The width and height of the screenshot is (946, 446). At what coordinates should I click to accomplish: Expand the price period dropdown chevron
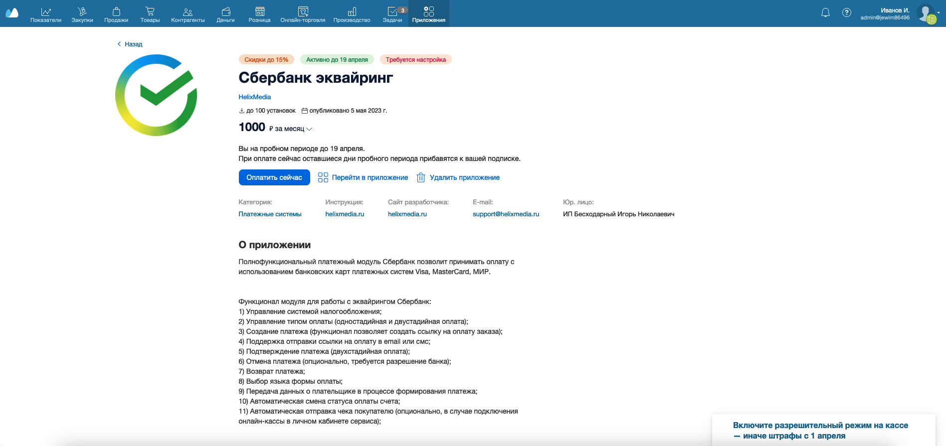point(309,129)
